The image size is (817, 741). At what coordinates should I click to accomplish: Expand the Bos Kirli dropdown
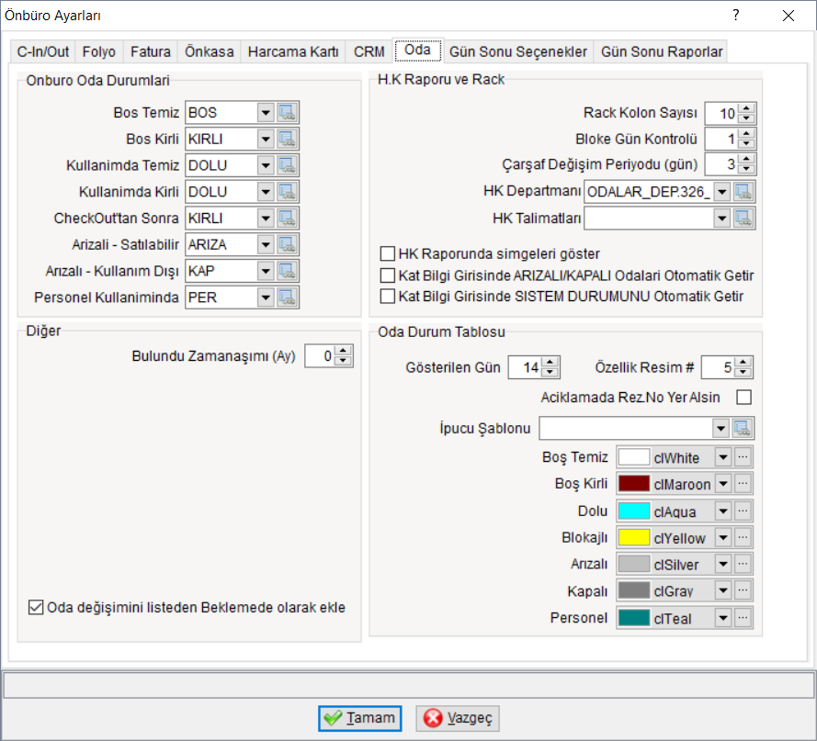click(x=266, y=139)
